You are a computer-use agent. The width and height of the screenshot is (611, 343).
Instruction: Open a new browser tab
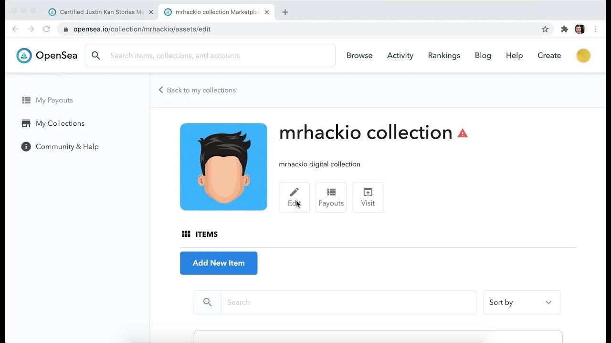(285, 12)
